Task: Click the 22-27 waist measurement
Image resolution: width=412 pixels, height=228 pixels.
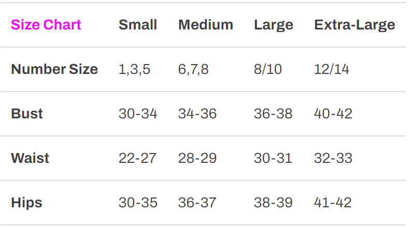Action: pos(137,158)
